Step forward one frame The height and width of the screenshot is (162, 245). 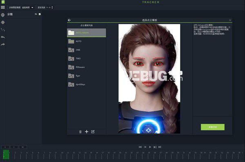coord(155,147)
